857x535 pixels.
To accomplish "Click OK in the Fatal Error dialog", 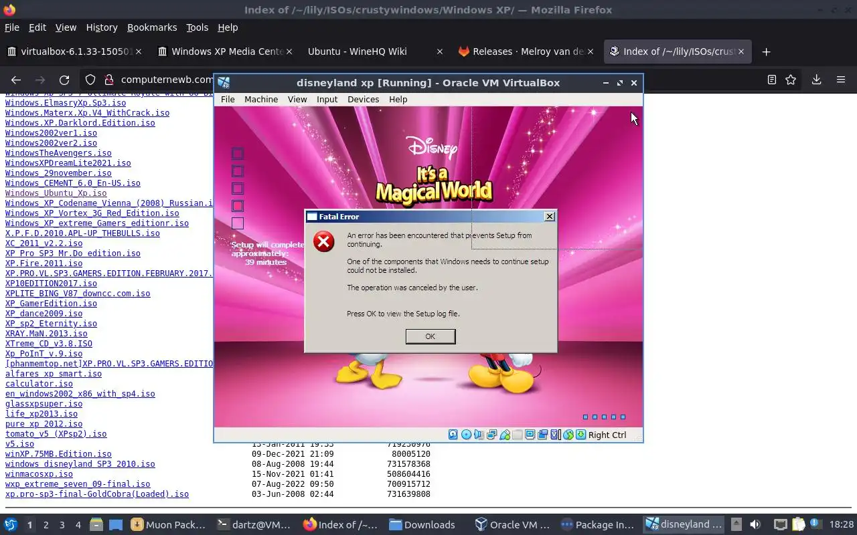I will 431,336.
